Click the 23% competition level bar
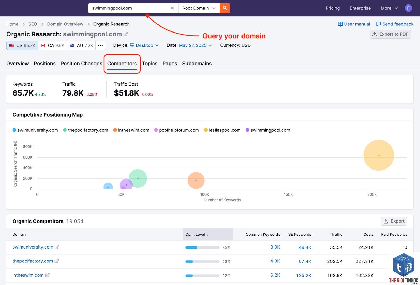This screenshot has height=285, width=420. pyautogui.click(x=202, y=261)
